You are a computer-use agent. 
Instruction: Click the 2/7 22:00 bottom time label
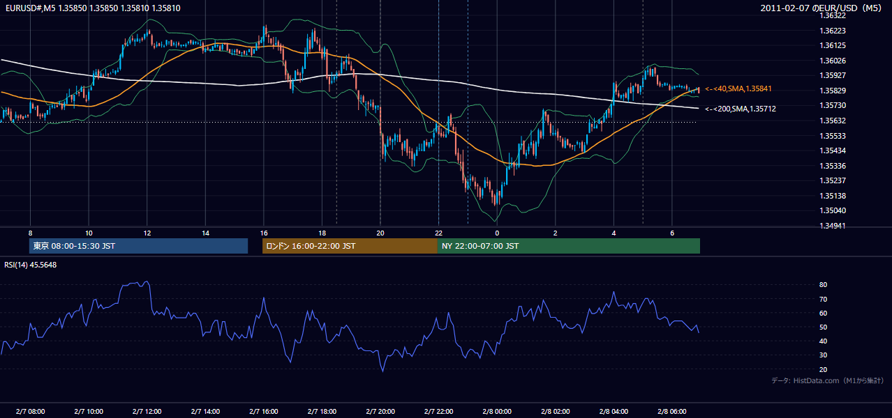(438, 412)
